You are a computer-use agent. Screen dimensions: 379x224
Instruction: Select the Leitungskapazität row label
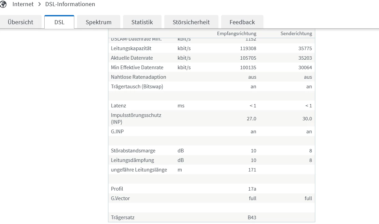click(131, 48)
